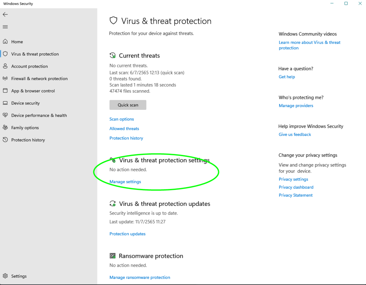
Task: Select the Account protection person icon
Action: [x=5, y=66]
